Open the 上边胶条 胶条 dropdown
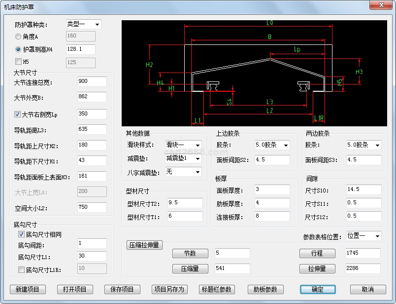The width and height of the screenshot is (396, 304). (x=272, y=145)
